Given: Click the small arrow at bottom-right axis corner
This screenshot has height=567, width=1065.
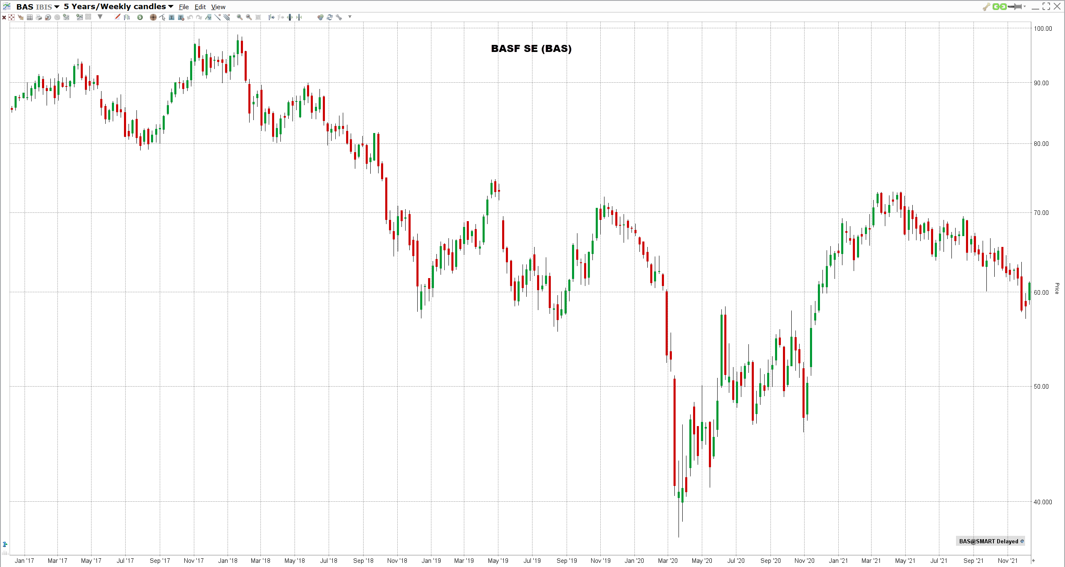Looking at the screenshot, I should tap(1033, 560).
